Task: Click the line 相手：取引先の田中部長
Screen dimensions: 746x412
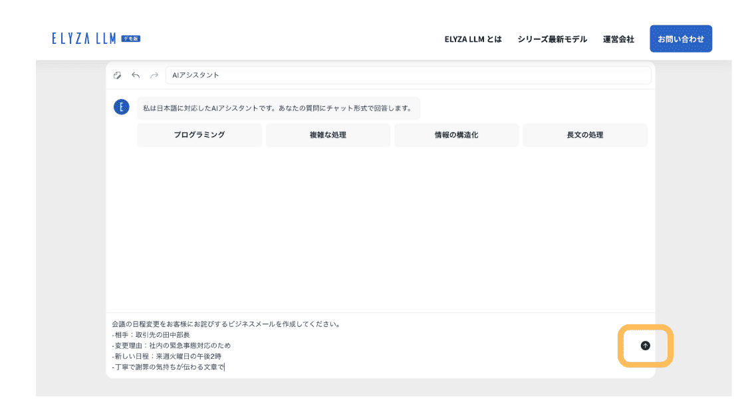Action: [151, 335]
